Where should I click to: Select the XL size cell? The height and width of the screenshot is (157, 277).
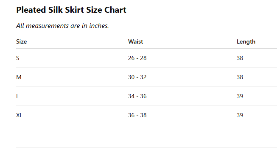point(19,115)
